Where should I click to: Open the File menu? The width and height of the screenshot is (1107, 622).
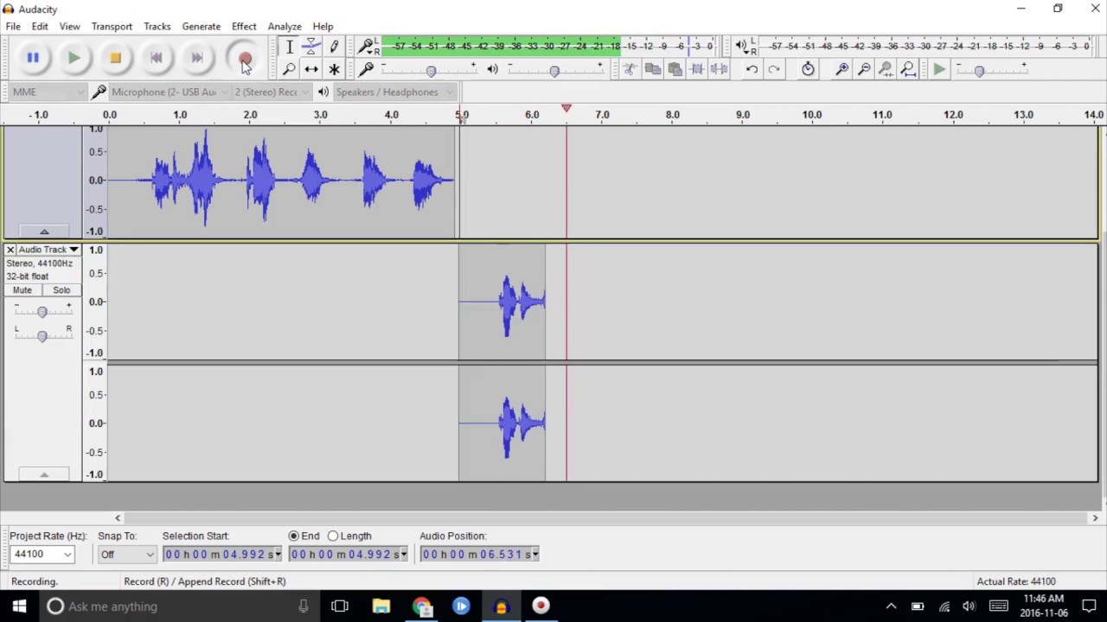click(x=13, y=27)
